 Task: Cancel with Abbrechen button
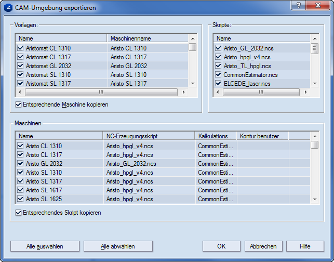(263, 246)
